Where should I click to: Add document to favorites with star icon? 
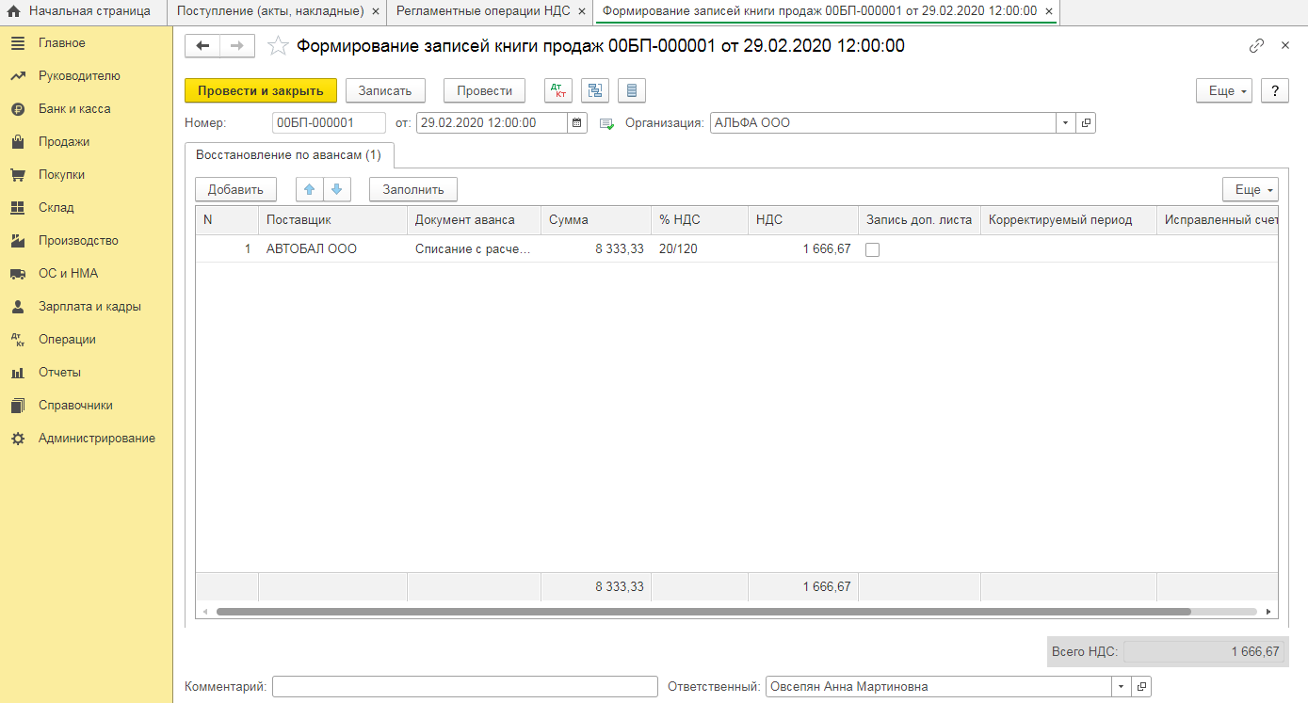tap(278, 45)
